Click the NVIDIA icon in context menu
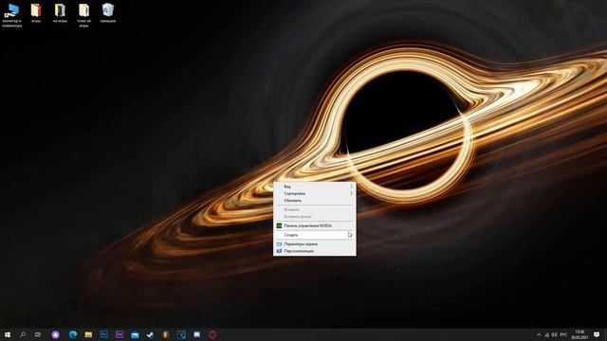The width and height of the screenshot is (607, 341). 279,225
